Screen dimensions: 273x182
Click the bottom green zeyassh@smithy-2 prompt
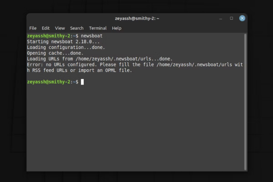tap(49, 82)
